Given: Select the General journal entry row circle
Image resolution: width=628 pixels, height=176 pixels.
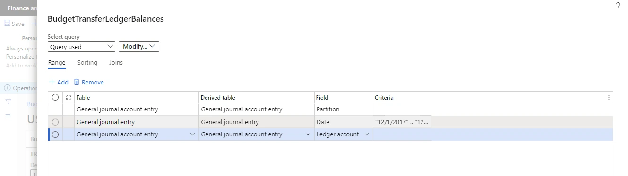Looking at the screenshot, I should [x=55, y=122].
